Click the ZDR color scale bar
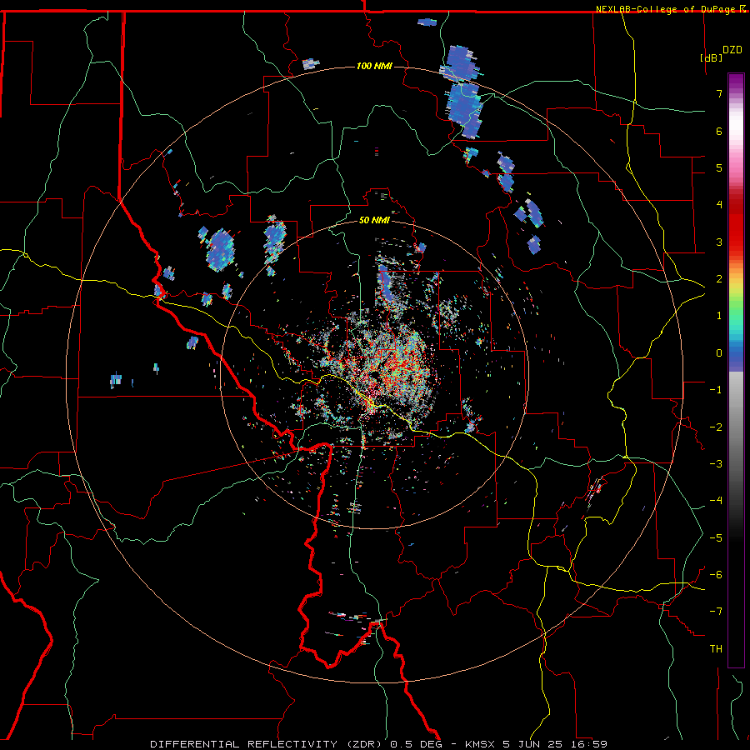 736,370
